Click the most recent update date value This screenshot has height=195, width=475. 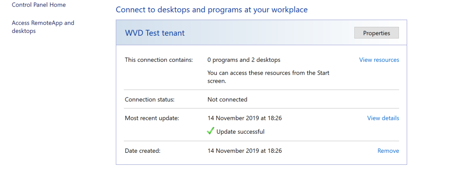(x=245, y=118)
